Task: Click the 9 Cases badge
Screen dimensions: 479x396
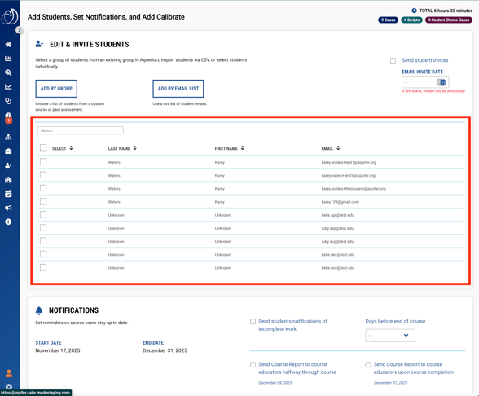Action: click(389, 20)
